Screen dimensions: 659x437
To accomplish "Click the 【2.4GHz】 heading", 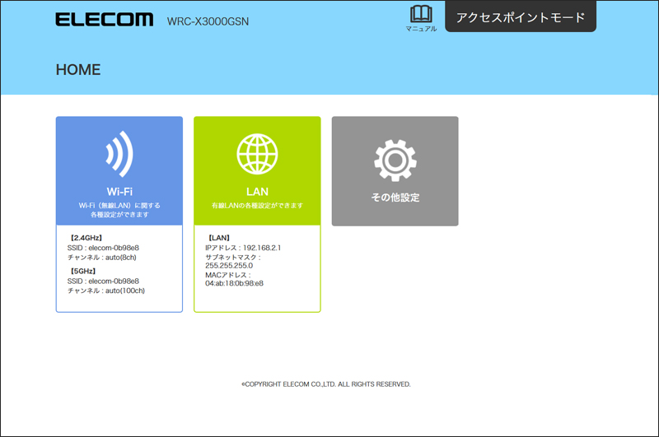I will coord(86,238).
